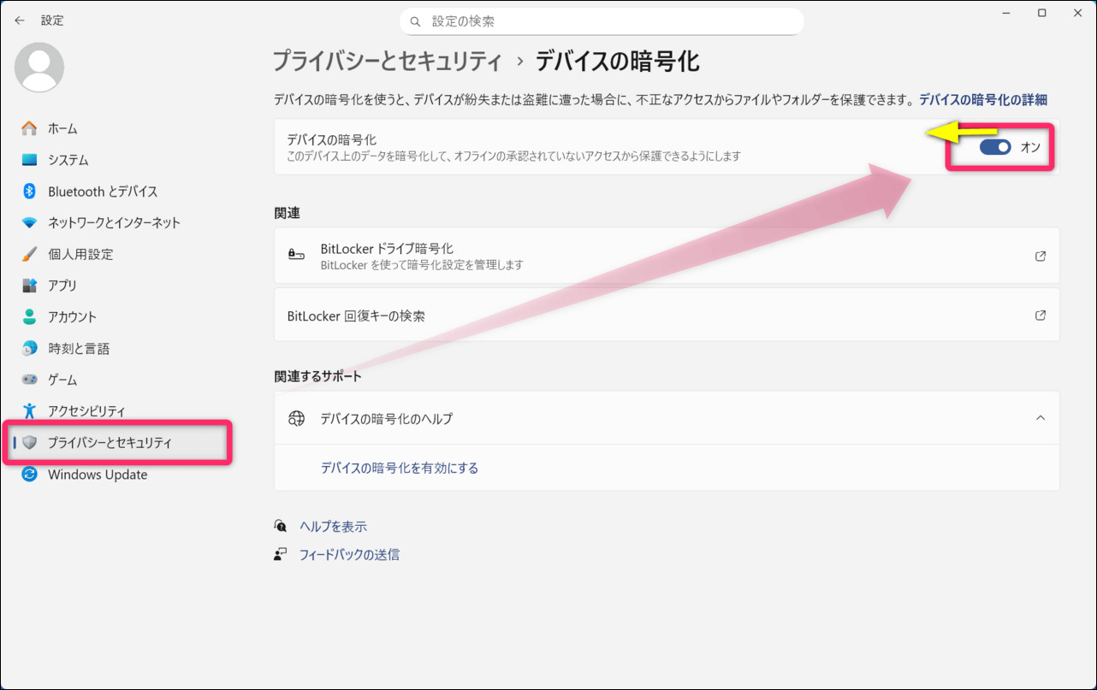Click the ヘルプを表示 link
Screen dimensions: 1097x690
tap(333, 527)
